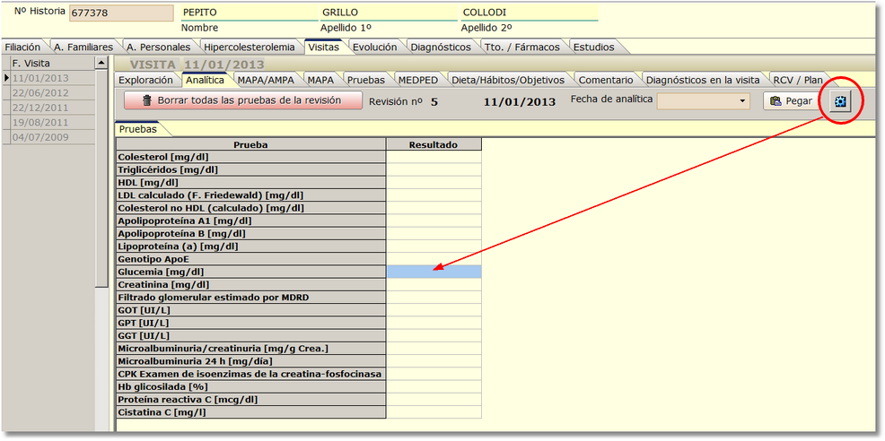The image size is (885, 441).
Task: Open the Estudios tab
Action: (x=594, y=48)
